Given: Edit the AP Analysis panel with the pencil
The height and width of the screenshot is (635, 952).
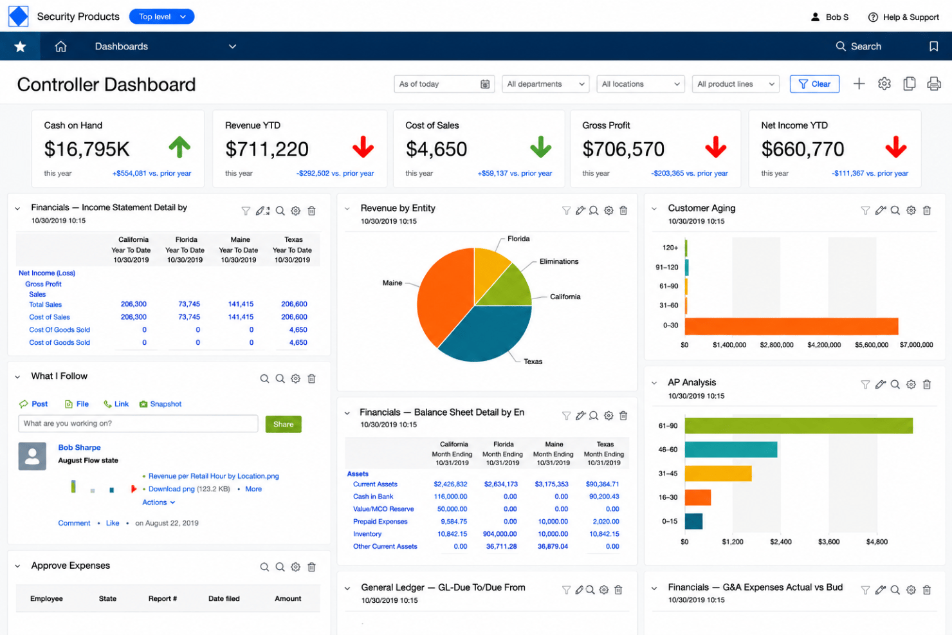Looking at the screenshot, I should [881, 385].
